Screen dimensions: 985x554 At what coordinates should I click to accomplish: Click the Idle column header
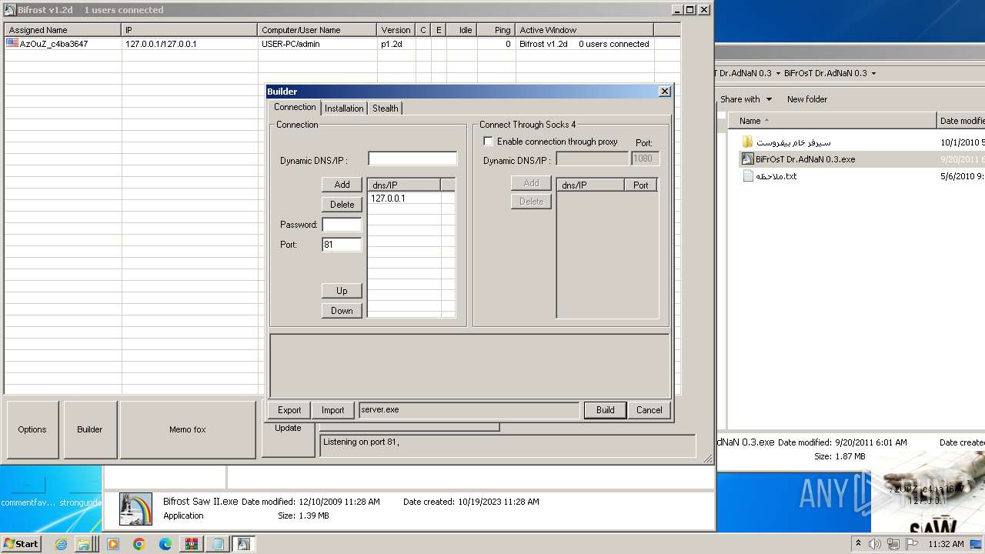[x=462, y=30]
